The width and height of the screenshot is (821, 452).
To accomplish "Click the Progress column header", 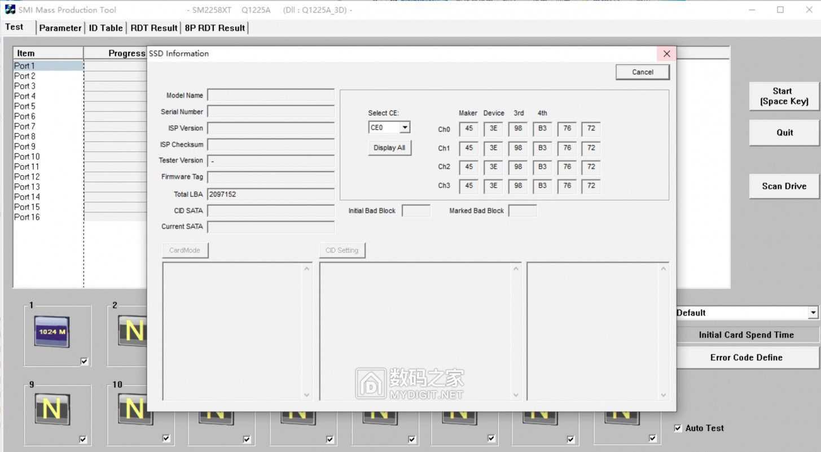I will [x=116, y=53].
